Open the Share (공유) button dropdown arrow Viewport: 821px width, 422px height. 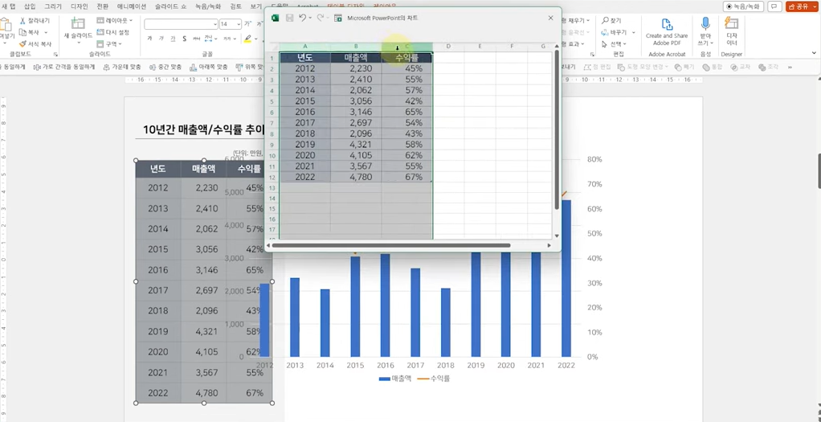813,6
